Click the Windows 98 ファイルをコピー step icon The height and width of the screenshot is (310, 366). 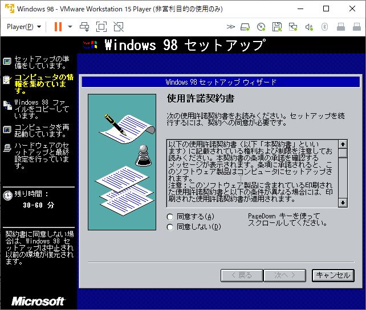pyautogui.click(x=7, y=105)
